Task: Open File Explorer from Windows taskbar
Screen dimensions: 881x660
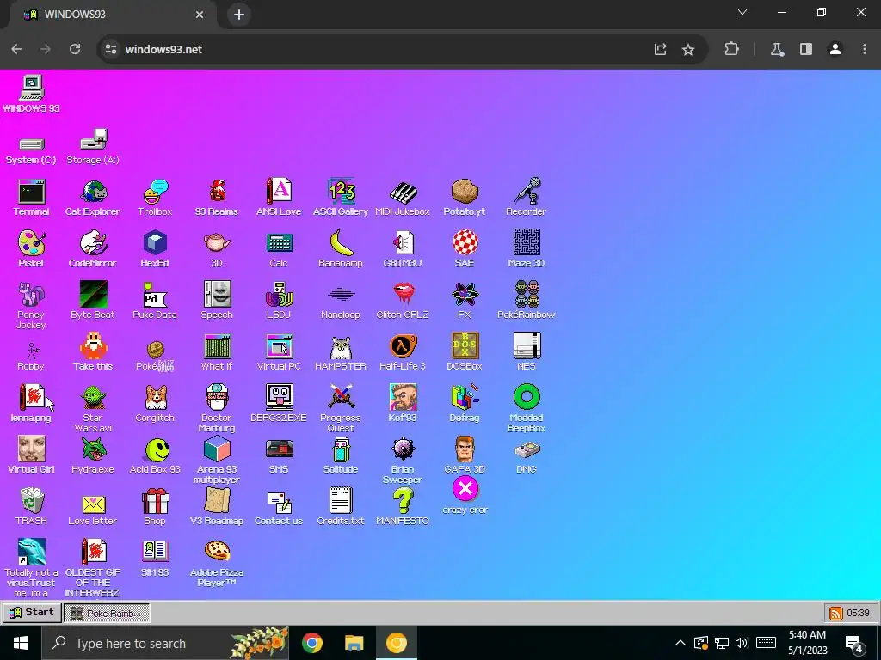Action: [354, 643]
